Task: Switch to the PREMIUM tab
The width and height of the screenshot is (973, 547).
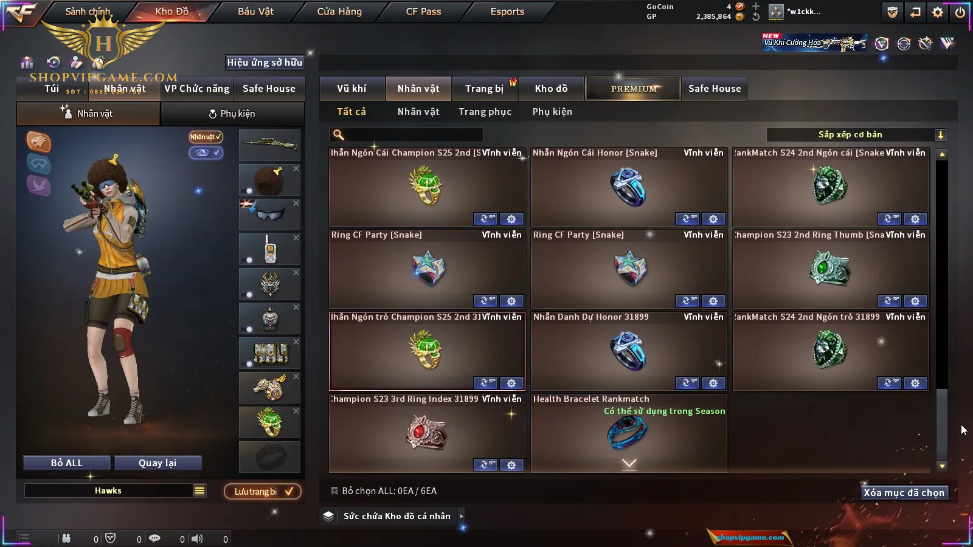Action: click(633, 89)
